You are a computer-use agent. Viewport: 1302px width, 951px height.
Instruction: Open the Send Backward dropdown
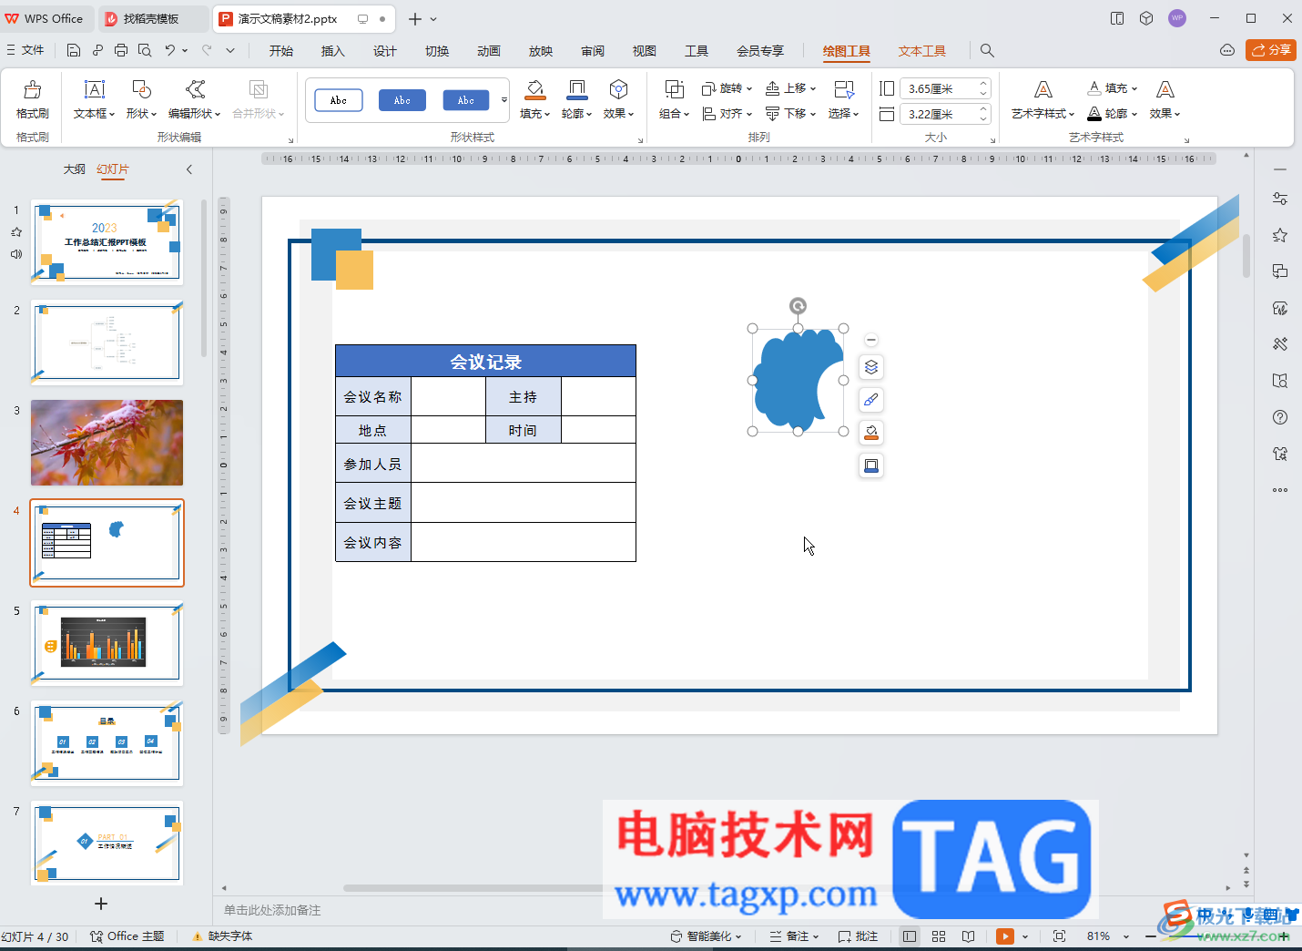coord(790,114)
